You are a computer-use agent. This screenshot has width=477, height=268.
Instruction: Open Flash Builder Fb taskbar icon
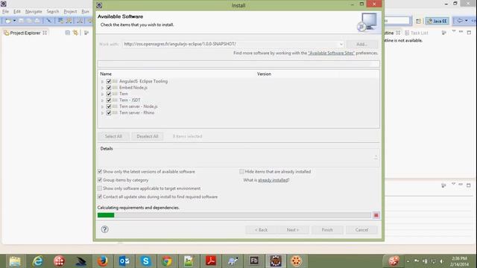coord(254,261)
